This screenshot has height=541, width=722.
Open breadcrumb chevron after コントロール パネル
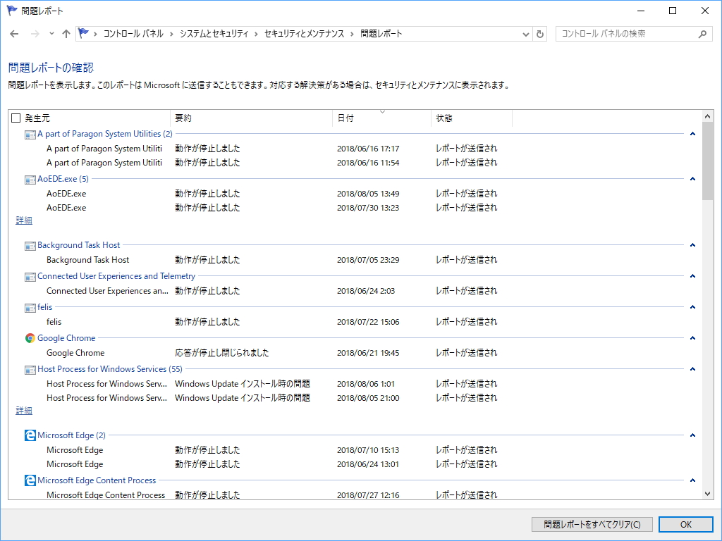point(171,34)
